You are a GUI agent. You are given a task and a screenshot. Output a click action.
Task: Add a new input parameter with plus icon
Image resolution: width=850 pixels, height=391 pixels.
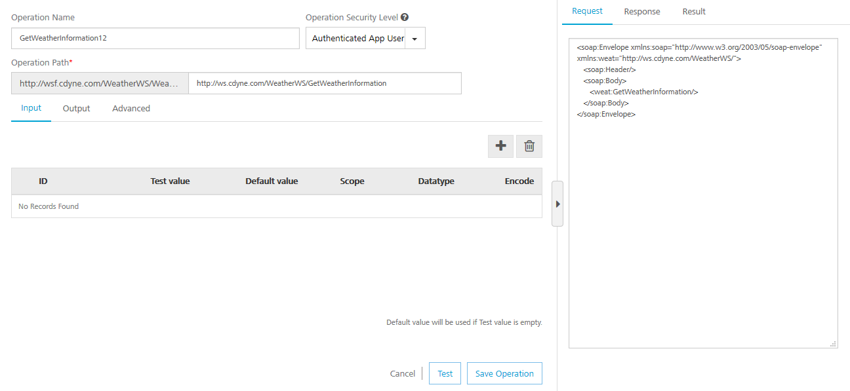500,146
